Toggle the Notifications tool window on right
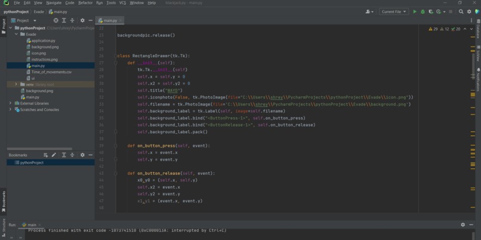 click(x=478, y=81)
